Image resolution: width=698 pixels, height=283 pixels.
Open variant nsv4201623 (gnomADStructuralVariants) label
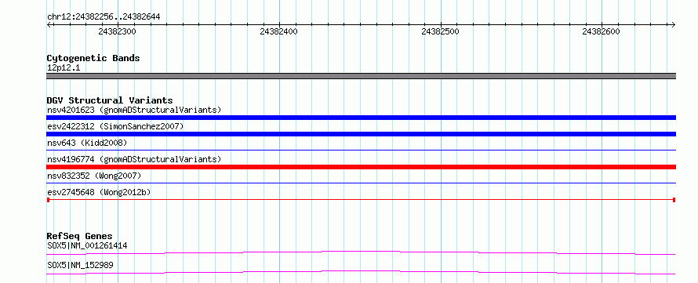point(134,110)
